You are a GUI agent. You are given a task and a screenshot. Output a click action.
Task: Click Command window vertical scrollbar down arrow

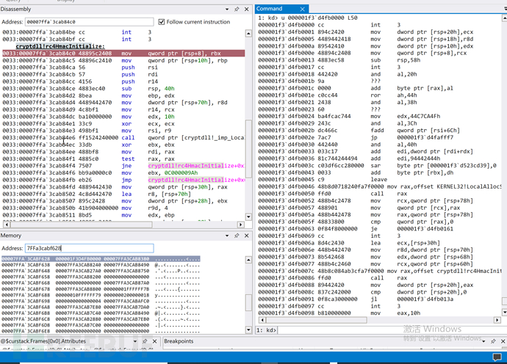(504, 313)
